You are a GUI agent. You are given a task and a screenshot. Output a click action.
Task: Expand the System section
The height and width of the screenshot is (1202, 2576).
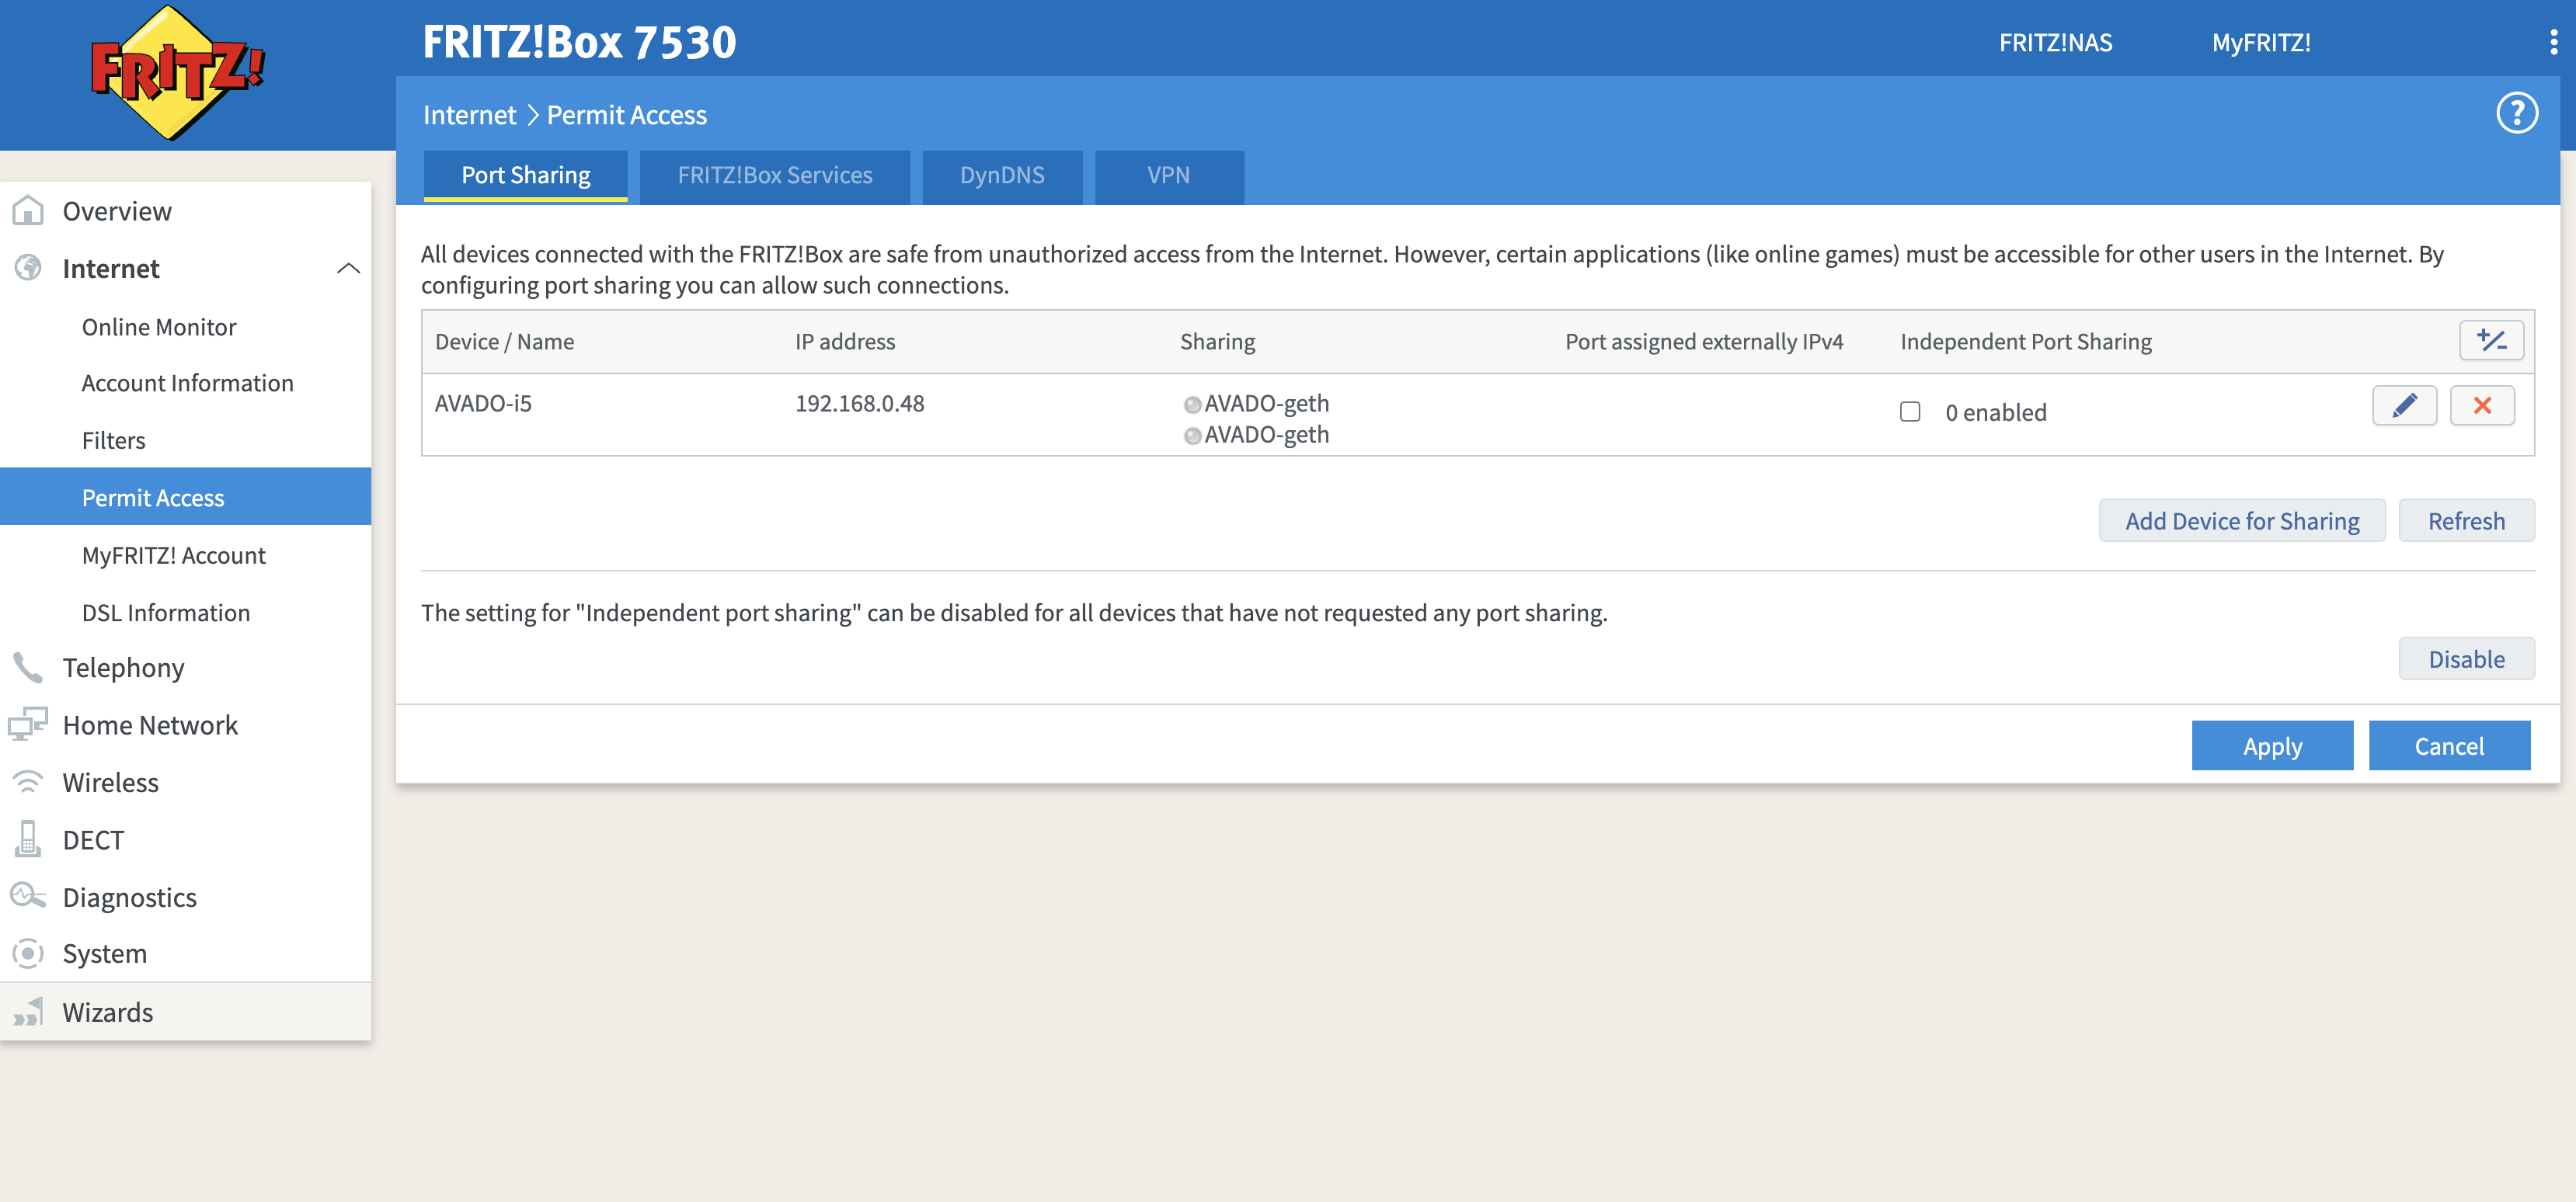click(104, 954)
